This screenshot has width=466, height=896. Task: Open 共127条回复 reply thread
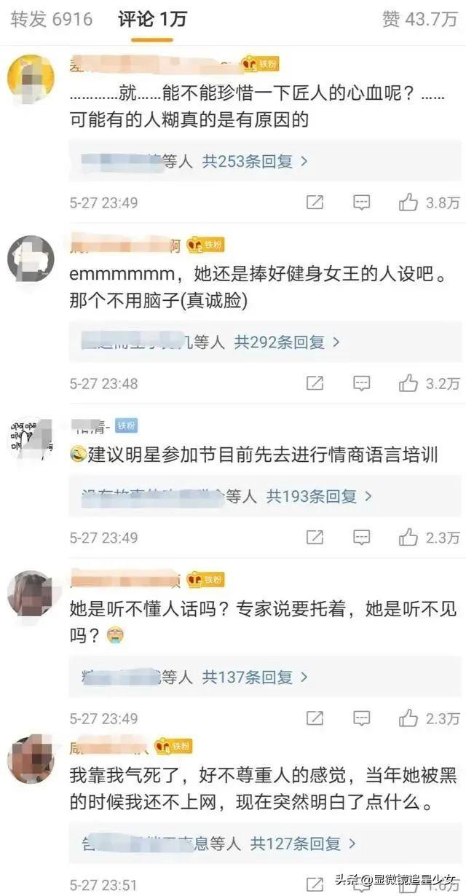coord(303,844)
